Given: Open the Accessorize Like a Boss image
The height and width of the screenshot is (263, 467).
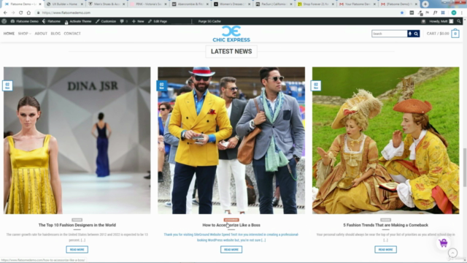Looking at the screenshot, I should pyautogui.click(x=231, y=140).
